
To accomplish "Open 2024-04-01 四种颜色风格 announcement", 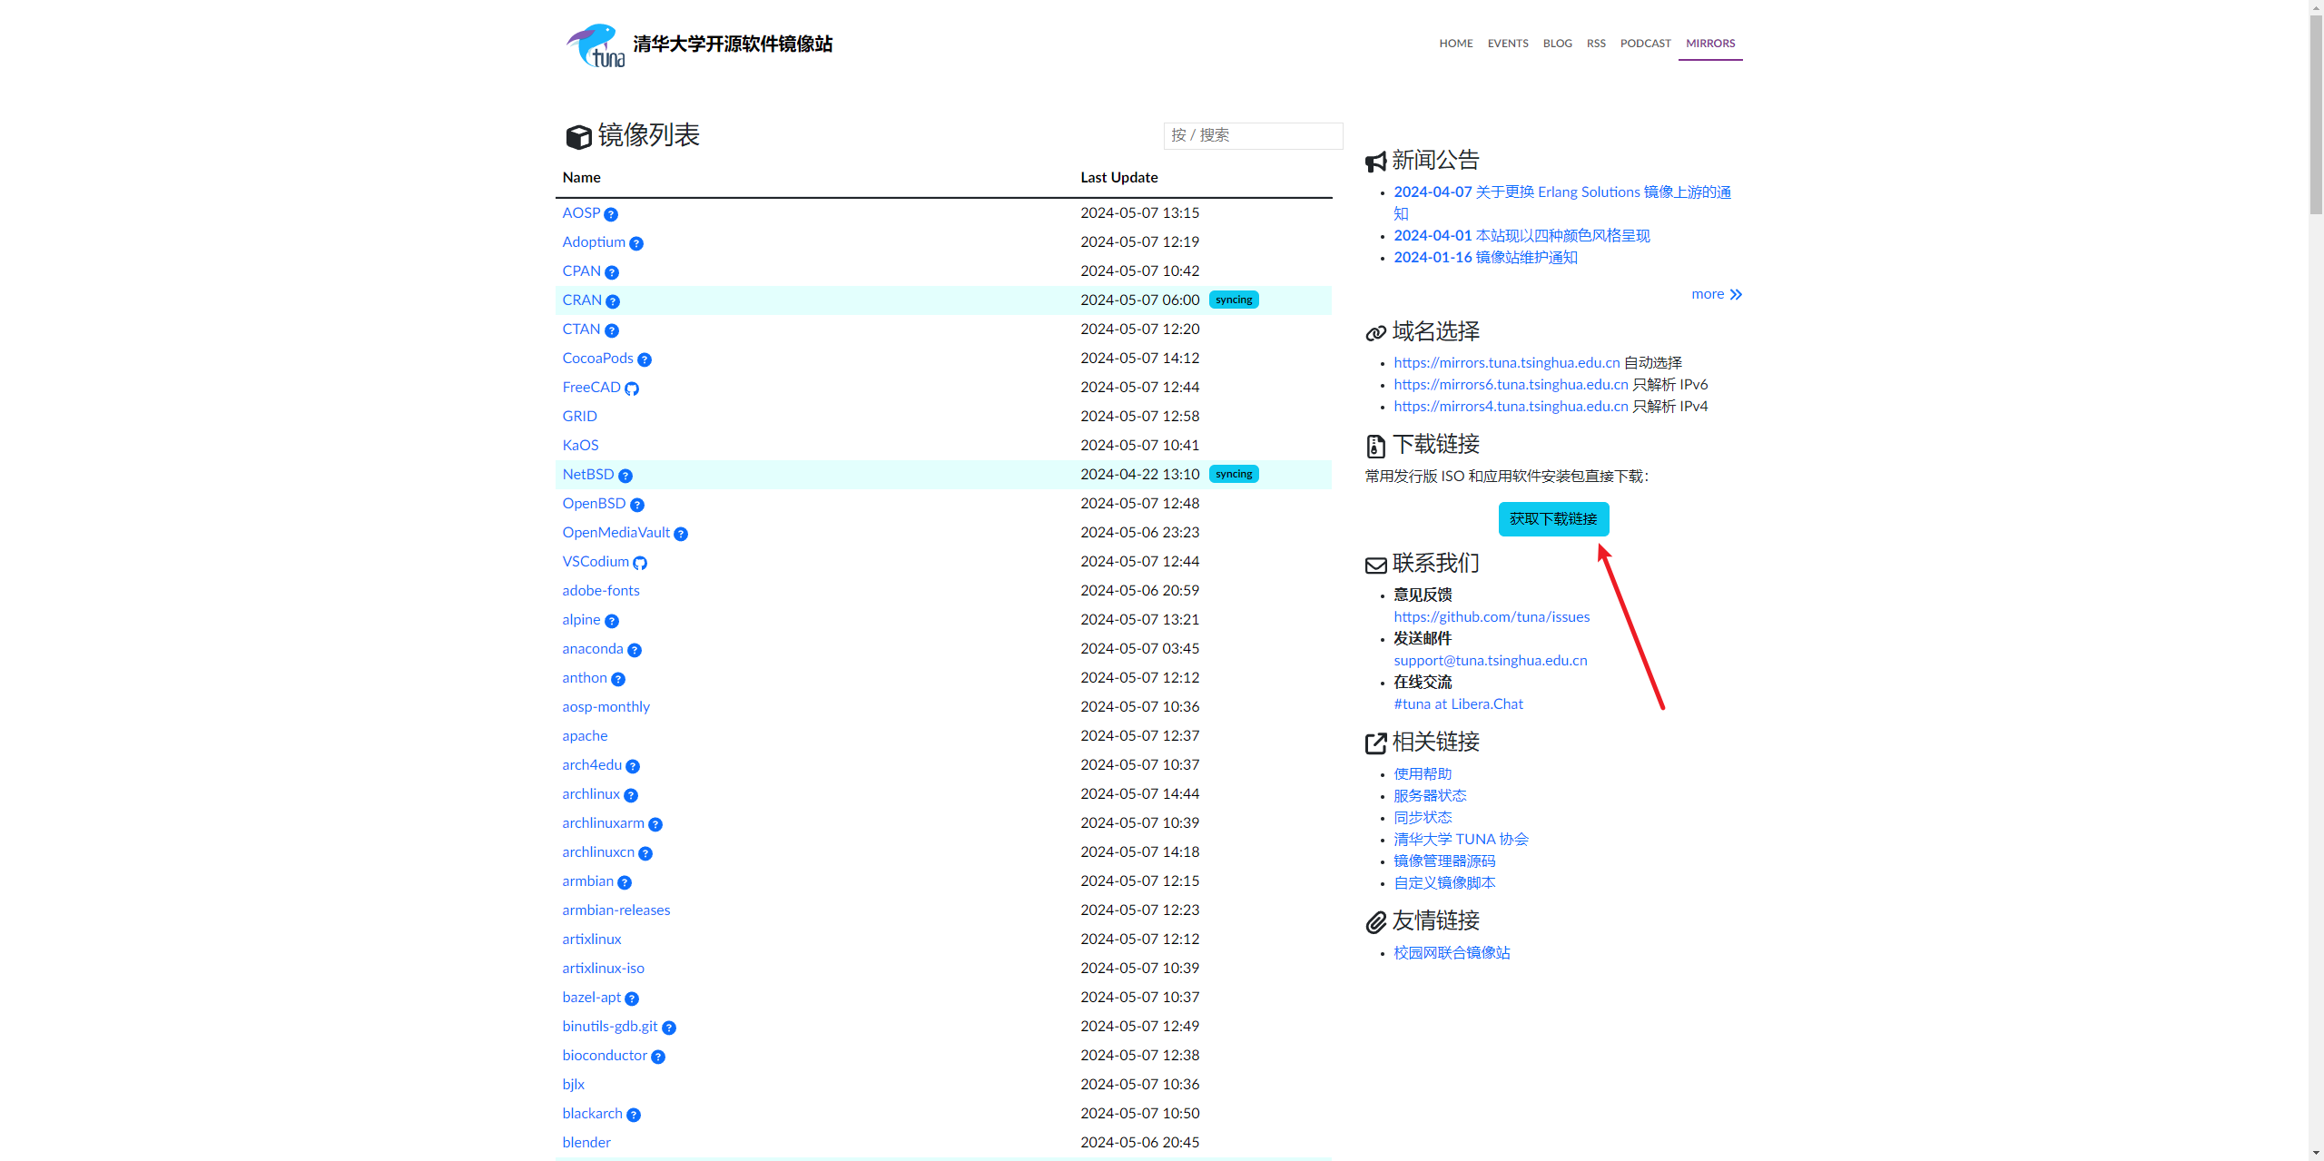I will click(x=1521, y=235).
